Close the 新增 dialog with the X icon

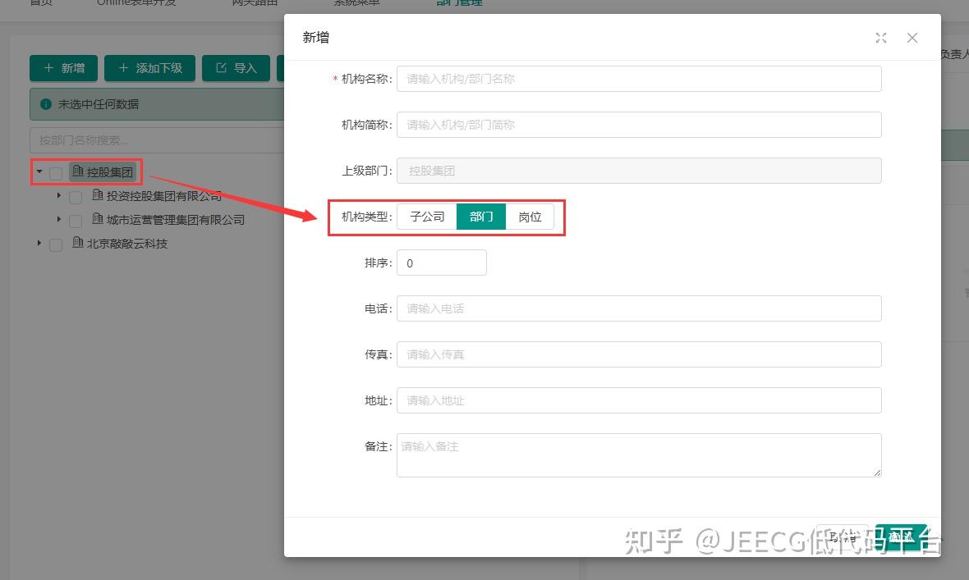pyautogui.click(x=912, y=38)
